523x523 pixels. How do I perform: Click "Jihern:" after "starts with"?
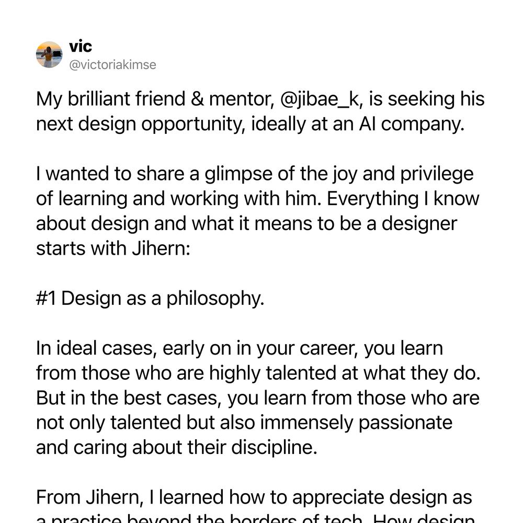161,248
